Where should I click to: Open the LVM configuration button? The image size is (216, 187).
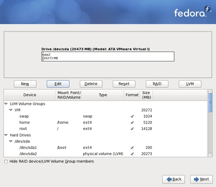coord(190,84)
